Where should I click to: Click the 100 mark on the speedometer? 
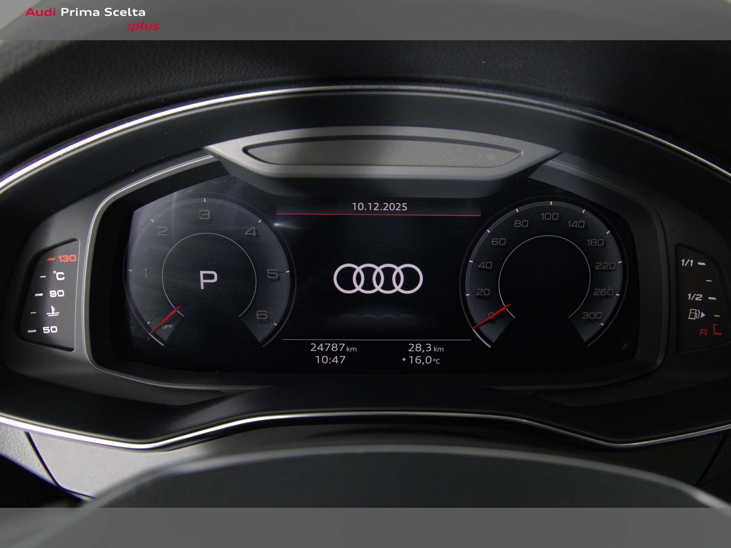(549, 216)
